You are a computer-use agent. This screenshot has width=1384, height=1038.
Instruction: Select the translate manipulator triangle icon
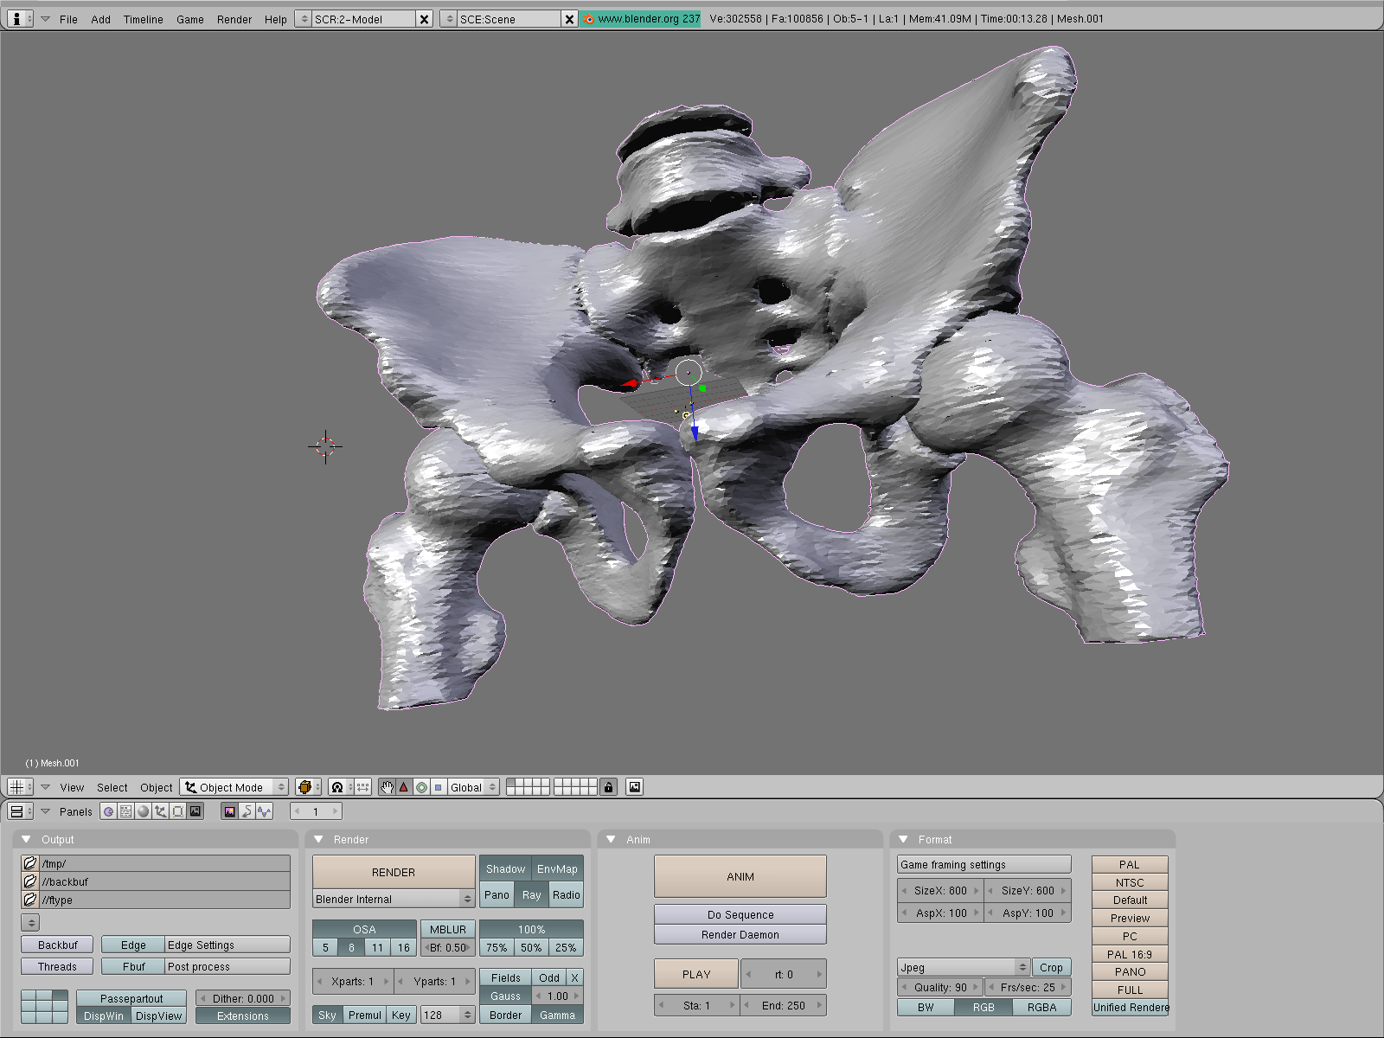[x=404, y=787]
